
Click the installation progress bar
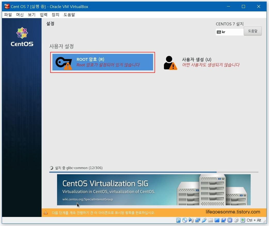pos(154,172)
